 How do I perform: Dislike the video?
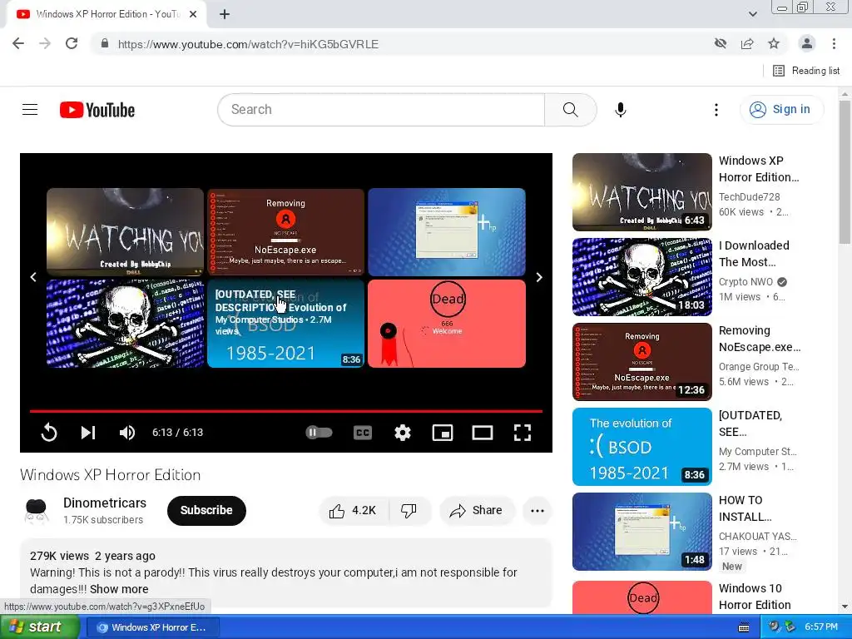(x=409, y=510)
